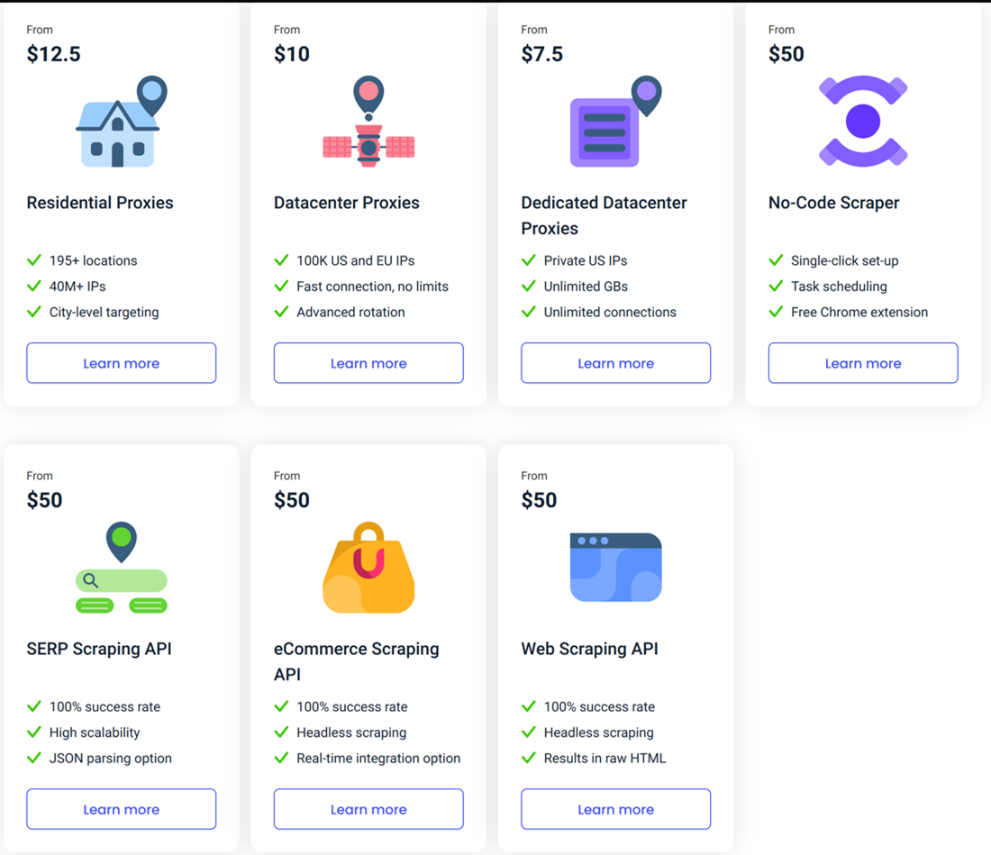Open Learn more for eCommerce Scraping API
The image size is (991, 855).
pyautogui.click(x=368, y=809)
